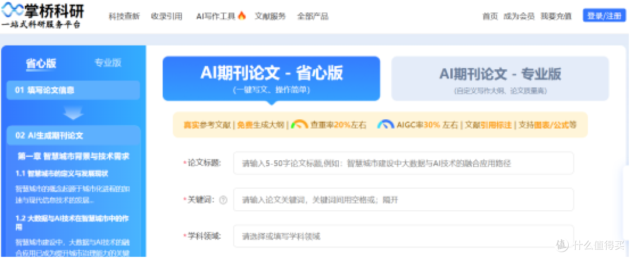
Task: Click the 关键词 input field
Action: [x=404, y=199]
